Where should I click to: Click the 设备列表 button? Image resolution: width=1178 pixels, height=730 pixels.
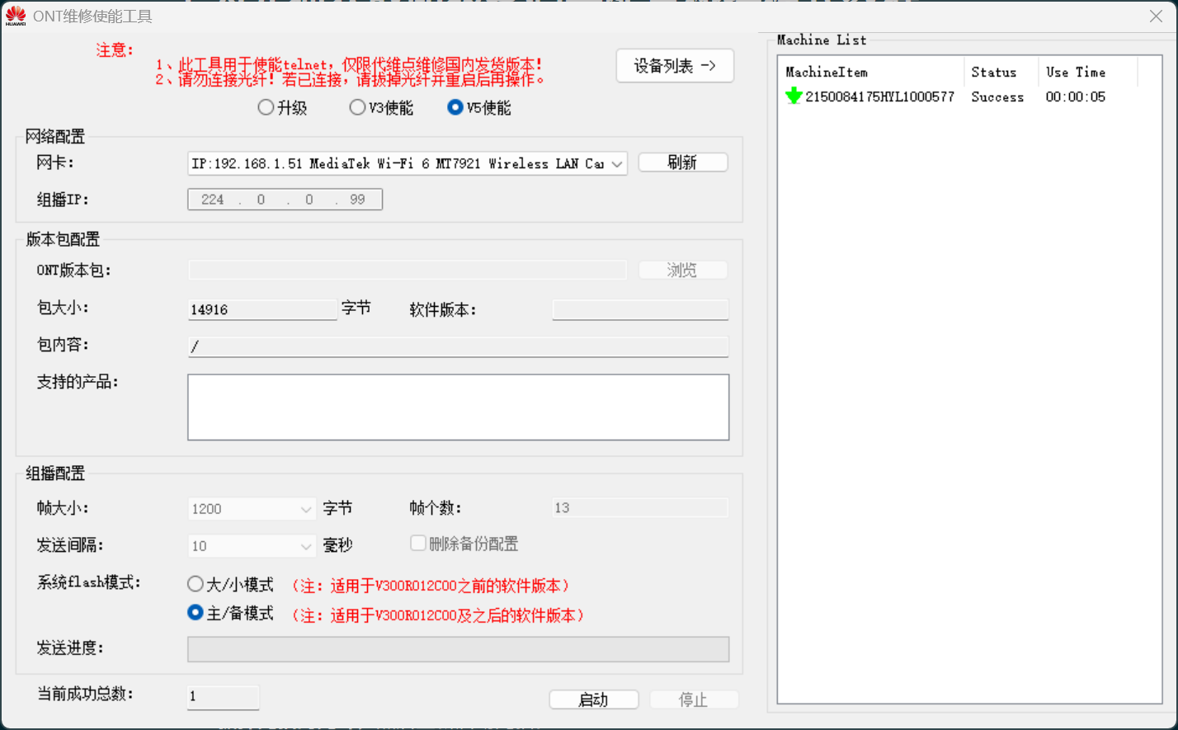[674, 66]
